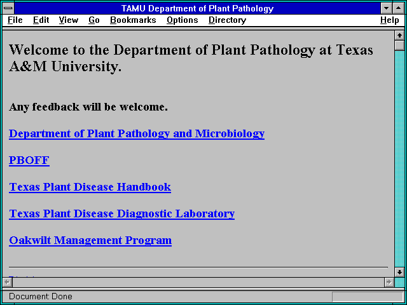Image resolution: width=407 pixels, height=305 pixels.
Task: Click the status bar progress indicator box
Action: (x=368, y=297)
